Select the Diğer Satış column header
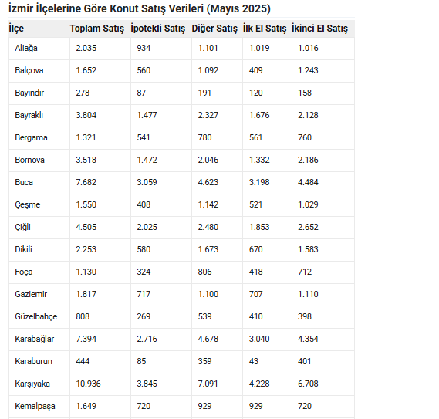The height and width of the screenshot is (419, 439). click(x=214, y=29)
